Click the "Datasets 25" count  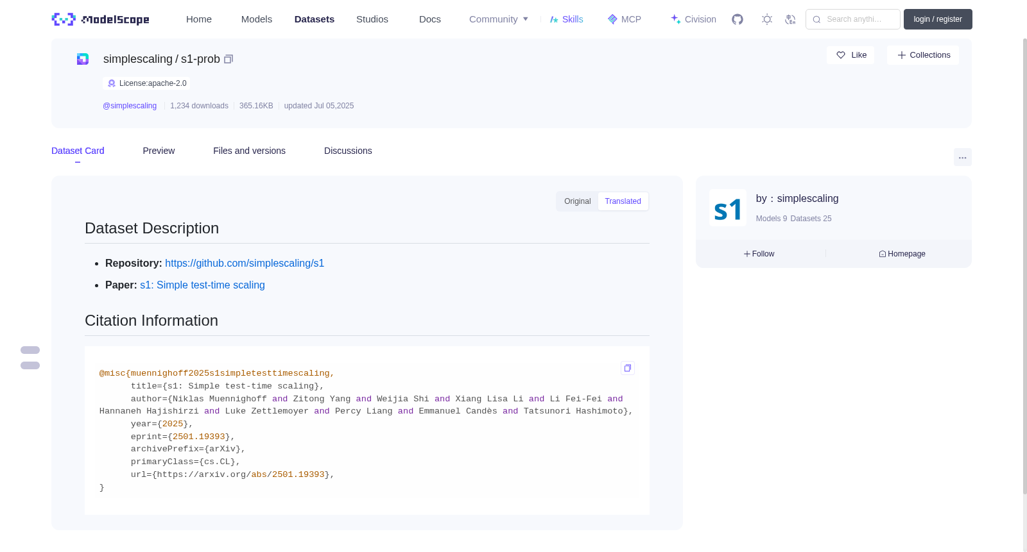811,219
